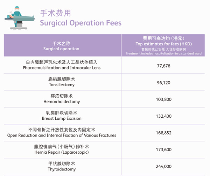
Task: Click the 96,120 fee amount
Action: click(x=164, y=82)
